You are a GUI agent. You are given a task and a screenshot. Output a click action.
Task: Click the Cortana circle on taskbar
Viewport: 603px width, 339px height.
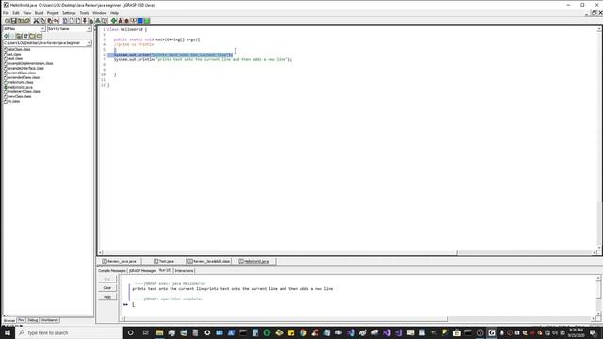(130, 332)
